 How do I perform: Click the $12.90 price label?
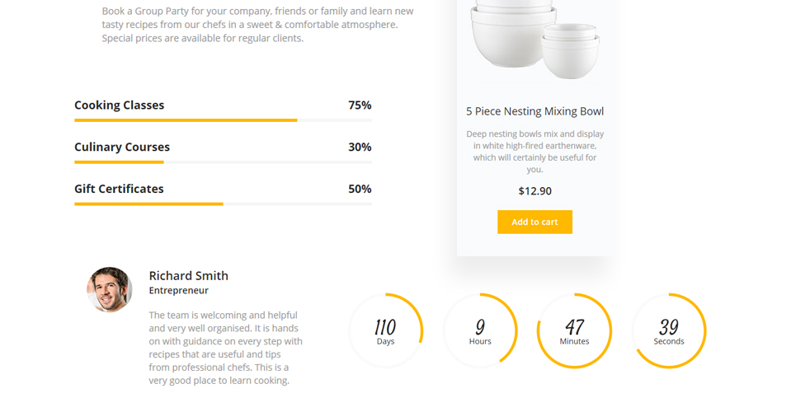535,191
